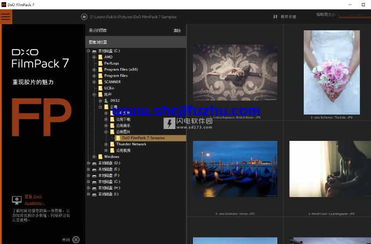Open the Venice gondolas thumbnail
The image size is (371, 244).
(235, 169)
